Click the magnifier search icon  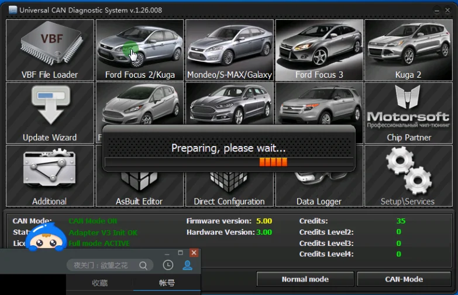[x=143, y=265]
